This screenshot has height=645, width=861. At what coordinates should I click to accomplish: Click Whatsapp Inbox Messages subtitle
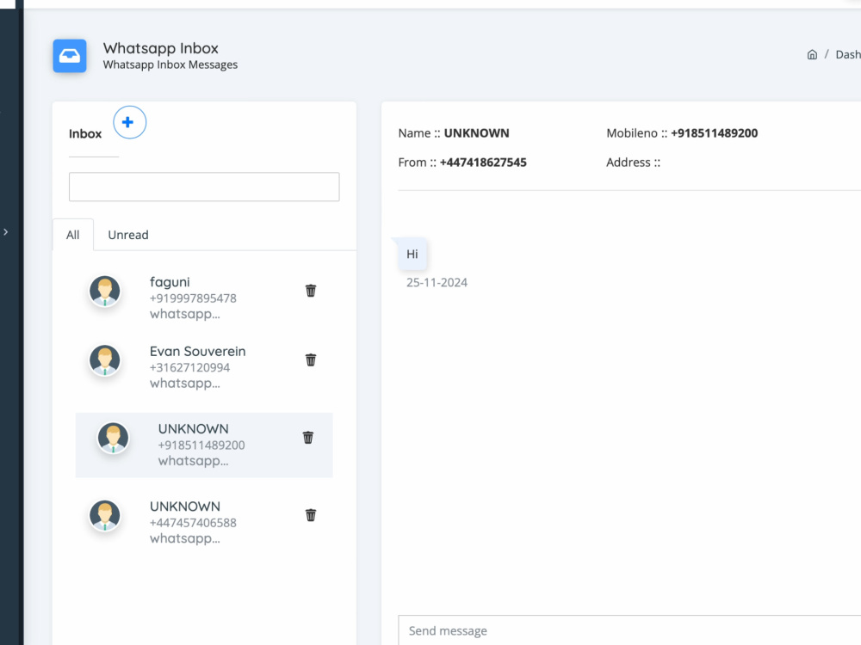(x=170, y=64)
